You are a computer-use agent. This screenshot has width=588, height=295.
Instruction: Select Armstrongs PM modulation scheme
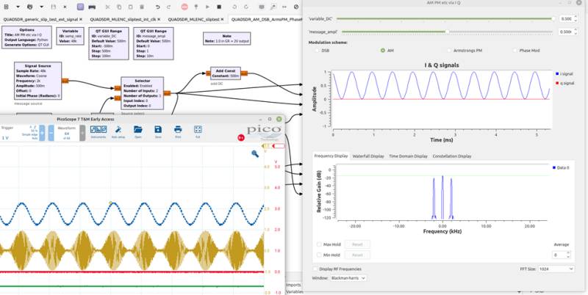pyautogui.click(x=465, y=50)
